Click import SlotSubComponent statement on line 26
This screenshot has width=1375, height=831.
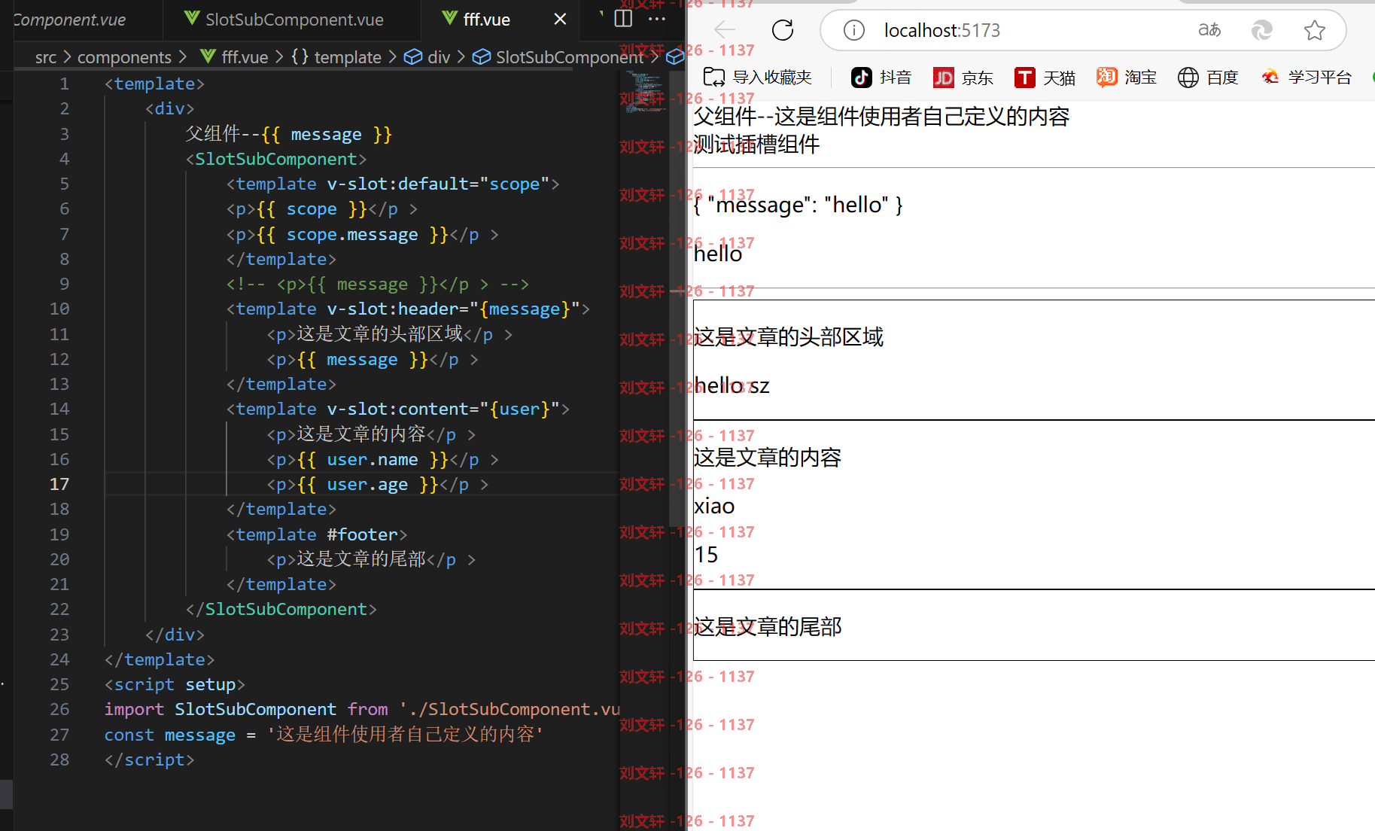tap(362, 709)
